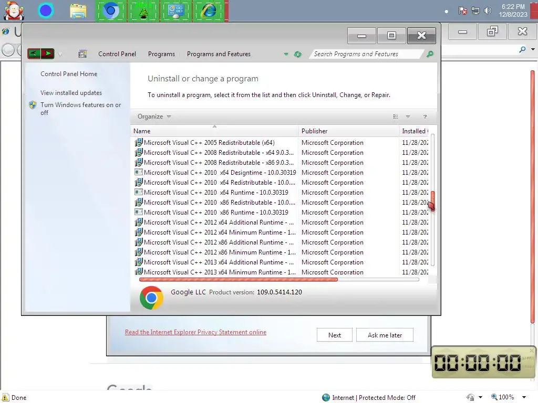The image size is (538, 403).
Task: Click the digital timer gadget 00:00:00
Action: (483, 362)
